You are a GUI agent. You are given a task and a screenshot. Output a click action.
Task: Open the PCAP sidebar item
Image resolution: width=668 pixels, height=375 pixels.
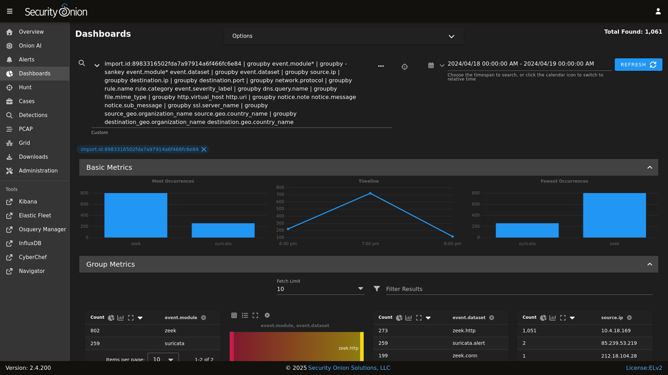(x=26, y=129)
